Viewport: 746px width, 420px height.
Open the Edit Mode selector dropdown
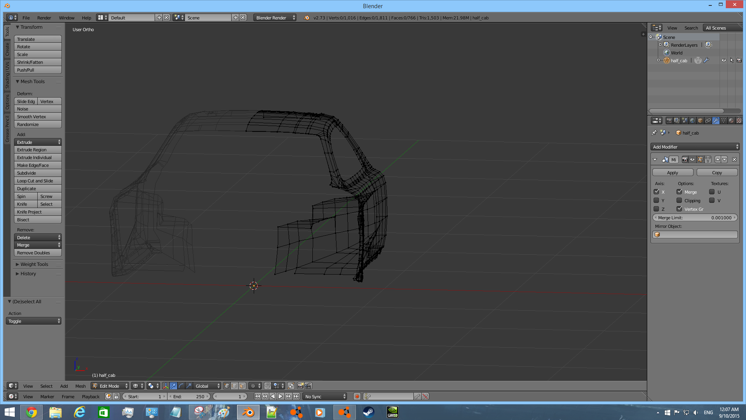[x=110, y=386]
